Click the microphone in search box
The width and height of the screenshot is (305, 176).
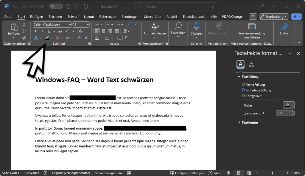(x=213, y=7)
